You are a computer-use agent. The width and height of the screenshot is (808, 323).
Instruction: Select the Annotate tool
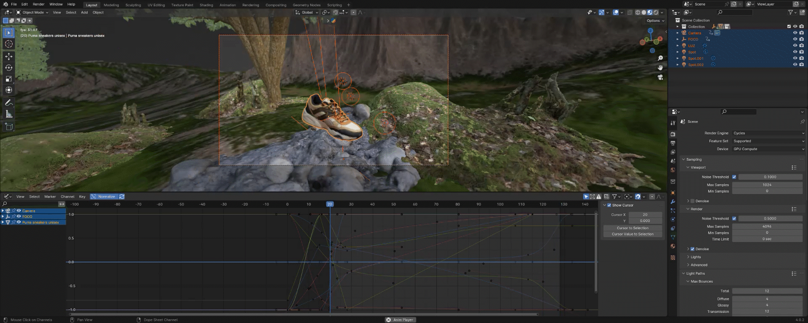(9, 103)
